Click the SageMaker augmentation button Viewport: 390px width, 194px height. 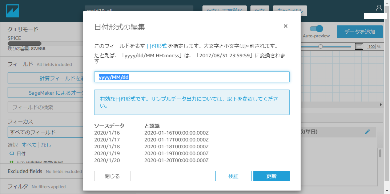(x=45, y=92)
